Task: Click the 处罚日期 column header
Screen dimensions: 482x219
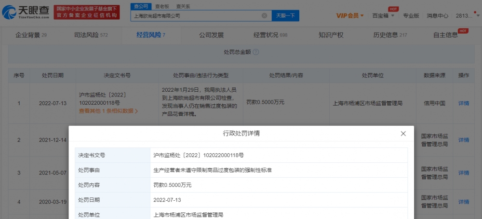Action: 53,75
